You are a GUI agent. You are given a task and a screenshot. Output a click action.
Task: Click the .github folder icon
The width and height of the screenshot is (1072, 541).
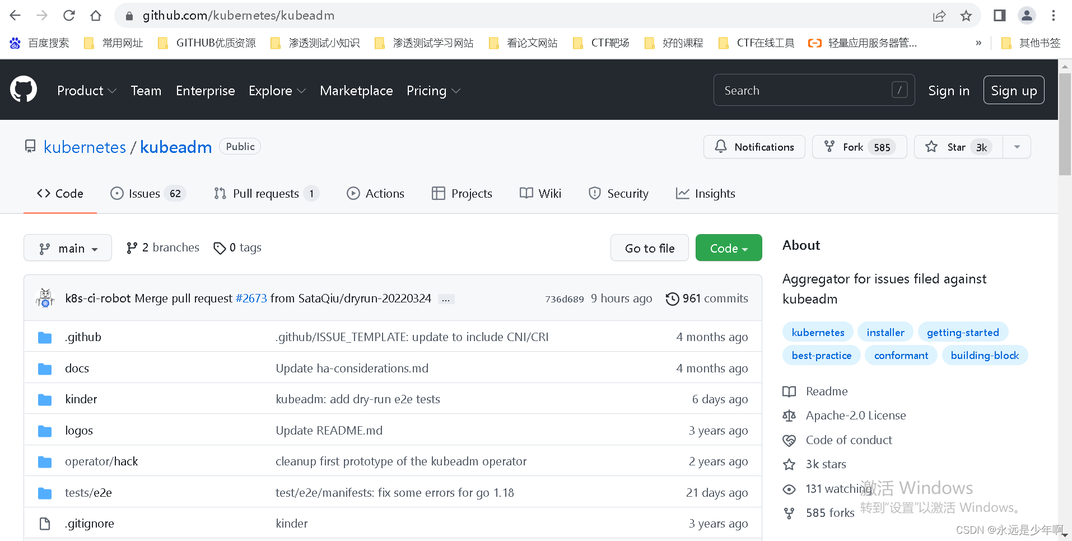click(x=45, y=337)
